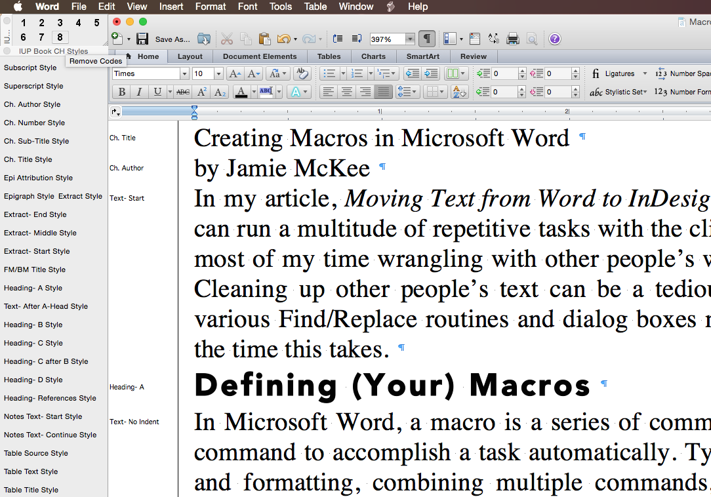The height and width of the screenshot is (497, 711).
Task: Select toolbar number 8 in the palette
Action: pyautogui.click(x=60, y=37)
